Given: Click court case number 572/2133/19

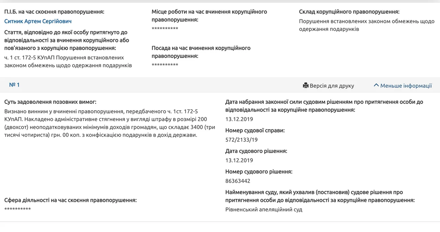Looking at the screenshot, I should click(x=241, y=140).
